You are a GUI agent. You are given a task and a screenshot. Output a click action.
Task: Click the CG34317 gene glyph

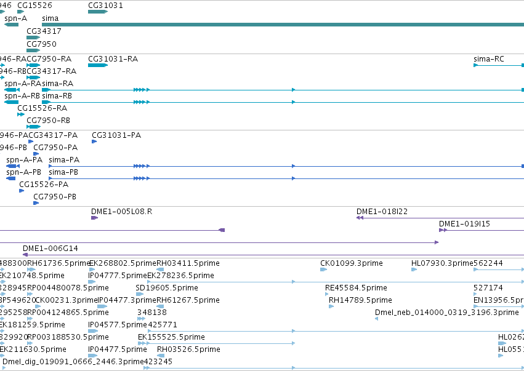pyautogui.click(x=33, y=38)
